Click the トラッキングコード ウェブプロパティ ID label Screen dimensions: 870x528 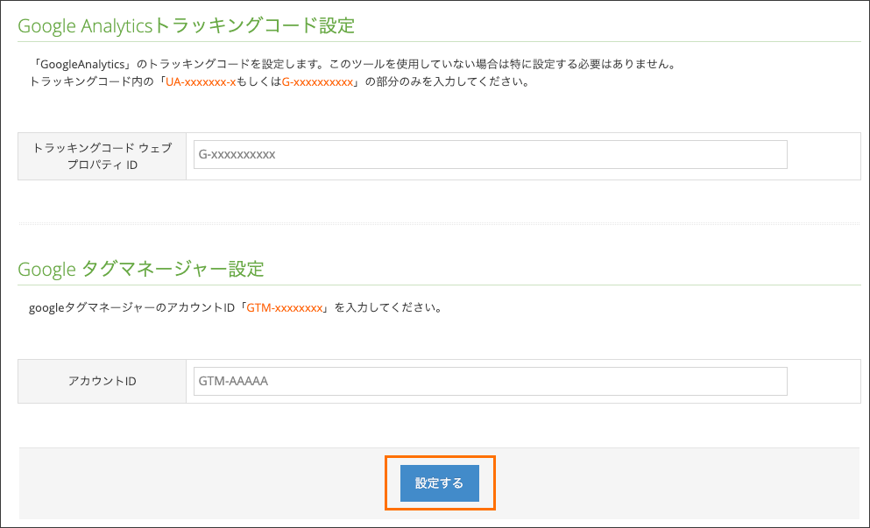103,157
